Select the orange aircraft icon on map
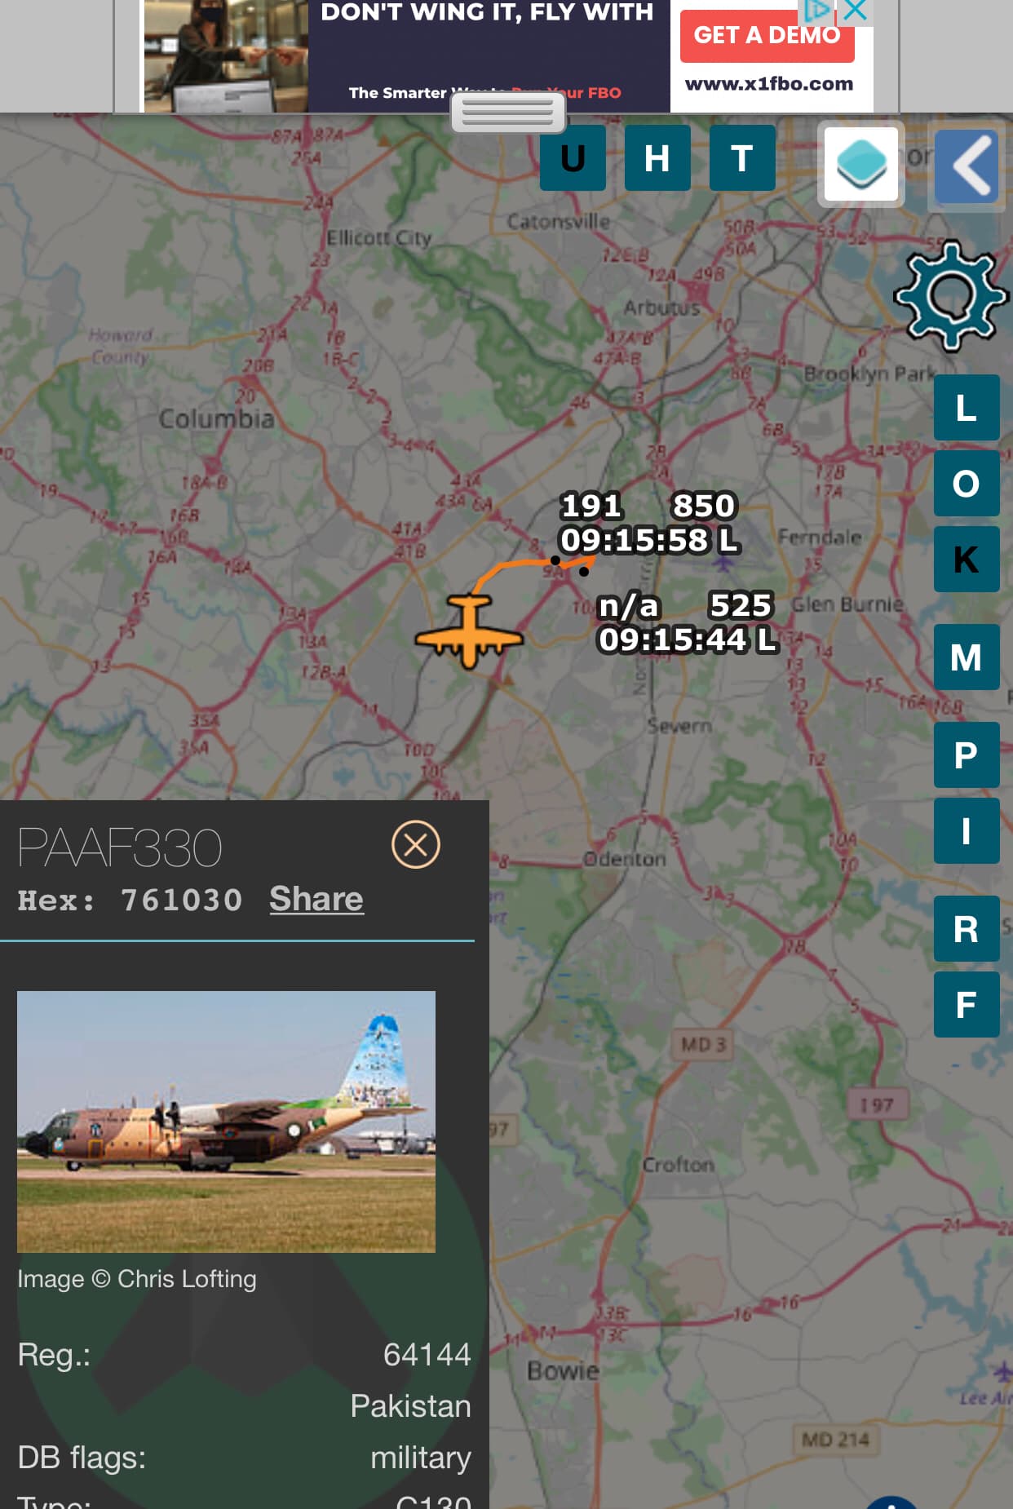The width and height of the screenshot is (1013, 1509). click(469, 631)
